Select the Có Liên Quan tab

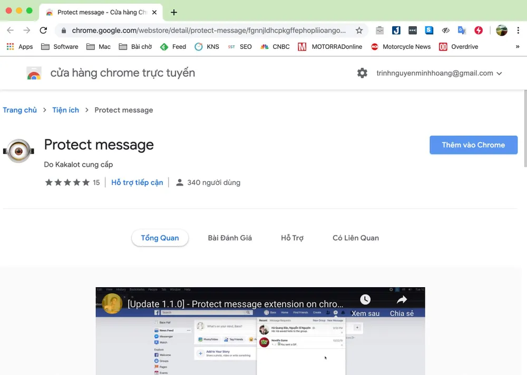(355, 238)
